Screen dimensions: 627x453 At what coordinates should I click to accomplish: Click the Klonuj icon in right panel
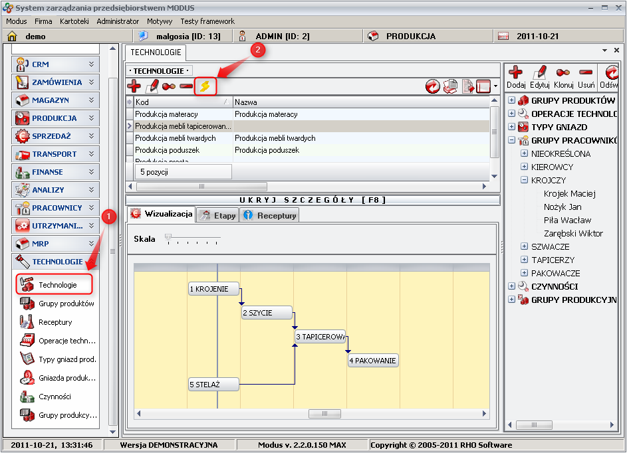563,73
